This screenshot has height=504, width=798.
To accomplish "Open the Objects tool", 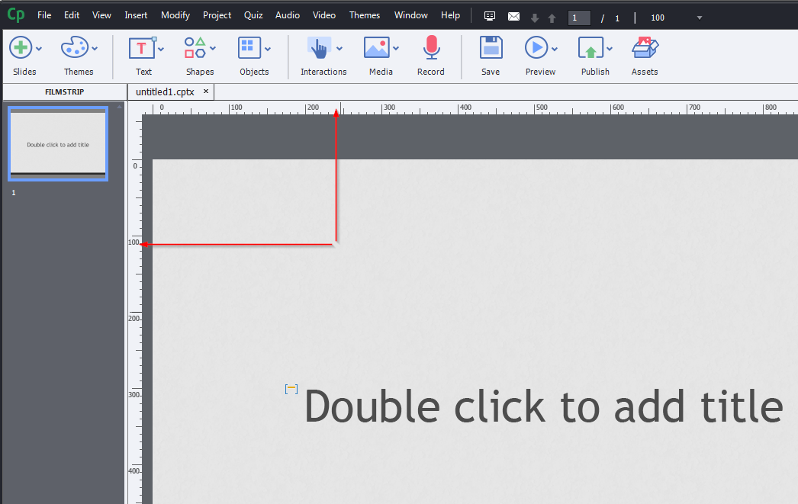I will tap(250, 48).
